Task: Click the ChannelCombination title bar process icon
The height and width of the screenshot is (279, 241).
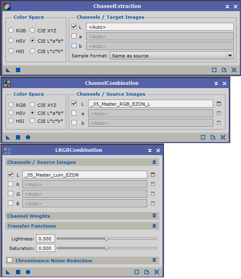Action: click(7, 83)
